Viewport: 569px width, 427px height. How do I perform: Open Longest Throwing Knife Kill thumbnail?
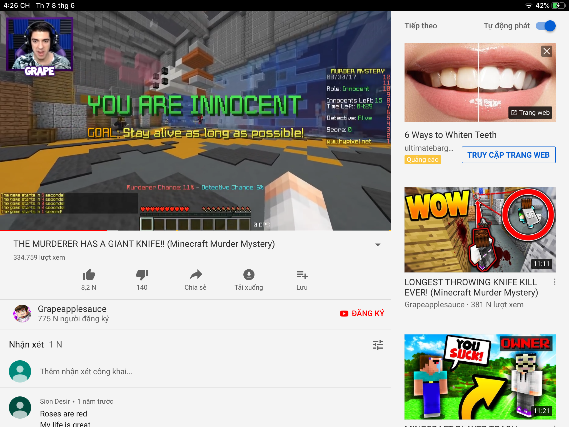pos(480,230)
